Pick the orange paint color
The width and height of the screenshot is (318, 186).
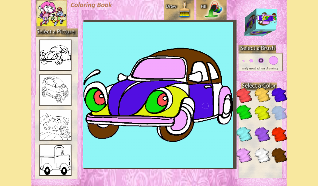(x=262, y=95)
